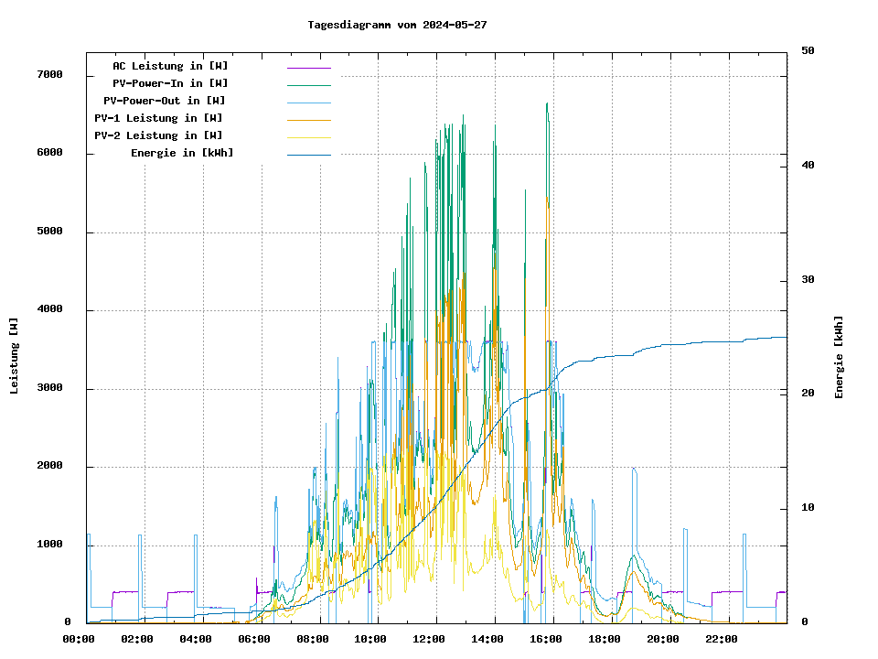Click the Leistung [W] vertical axis title
The width and height of the screenshot is (878, 659).
click(15, 356)
